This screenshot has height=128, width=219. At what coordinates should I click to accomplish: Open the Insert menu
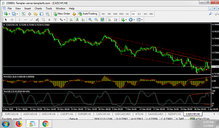(28, 8)
